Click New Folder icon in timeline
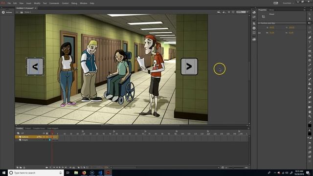The image size is (313, 176). (21, 168)
